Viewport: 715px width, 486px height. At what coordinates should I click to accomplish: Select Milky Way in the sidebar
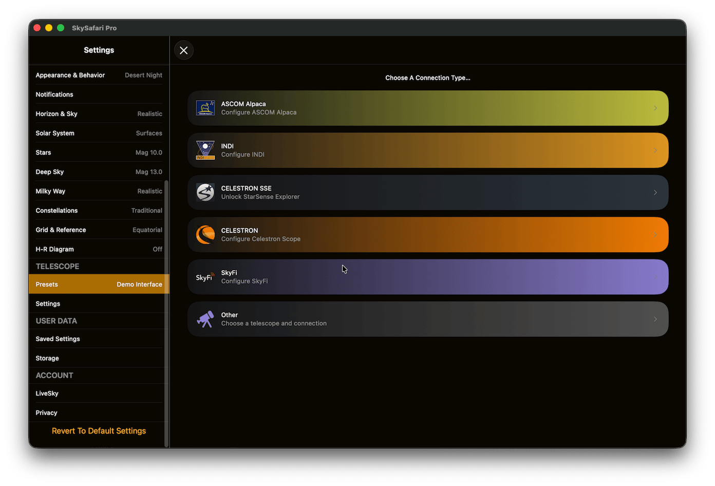[99, 191]
